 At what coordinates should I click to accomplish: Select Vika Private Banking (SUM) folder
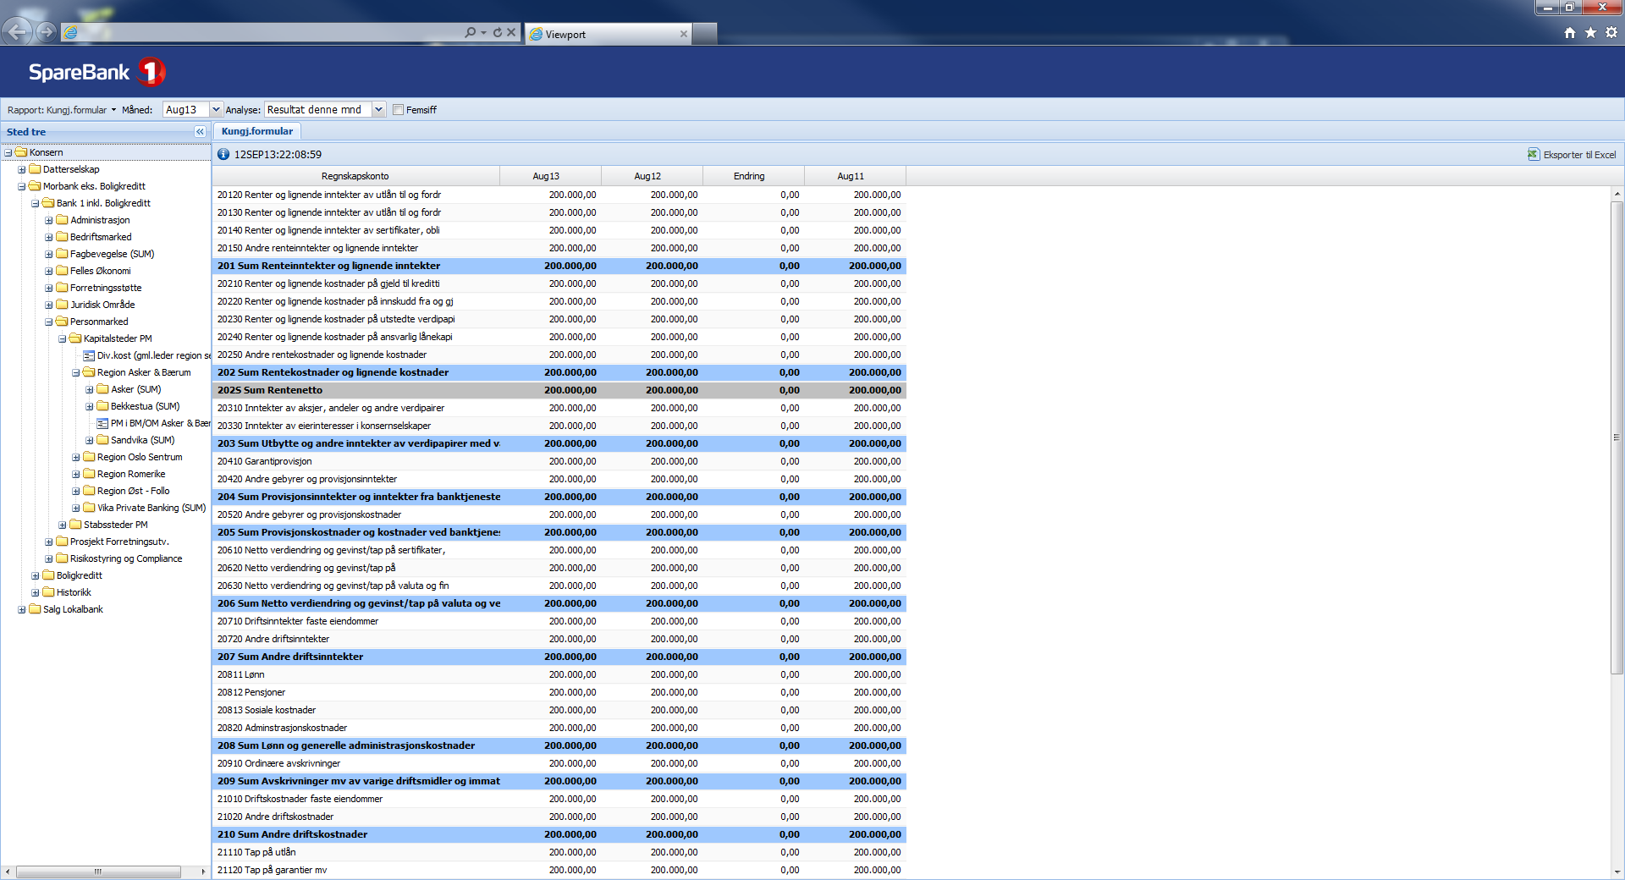click(x=145, y=508)
